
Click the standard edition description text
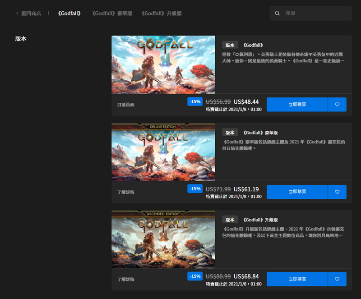click(x=283, y=58)
